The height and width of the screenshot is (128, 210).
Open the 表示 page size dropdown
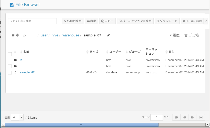tap(17, 117)
